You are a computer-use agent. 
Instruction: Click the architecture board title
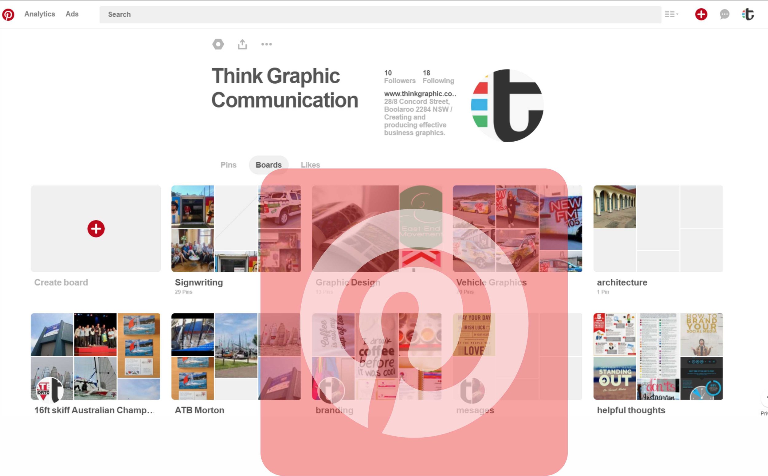[x=622, y=282]
